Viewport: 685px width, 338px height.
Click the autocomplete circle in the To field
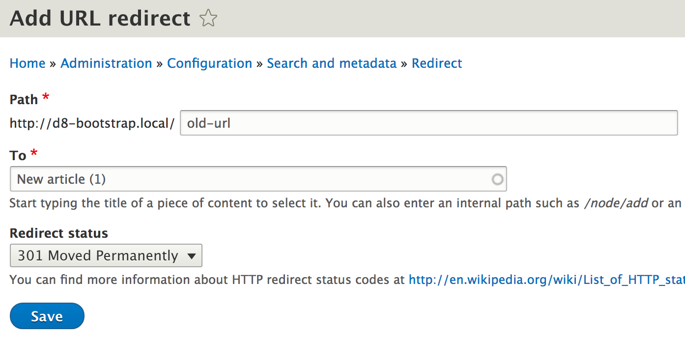pyautogui.click(x=497, y=179)
